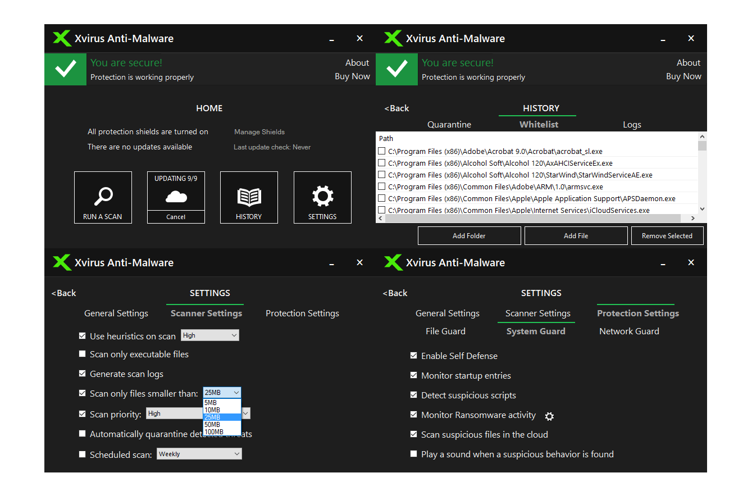
Task: Click the Add File button
Action: [576, 236]
